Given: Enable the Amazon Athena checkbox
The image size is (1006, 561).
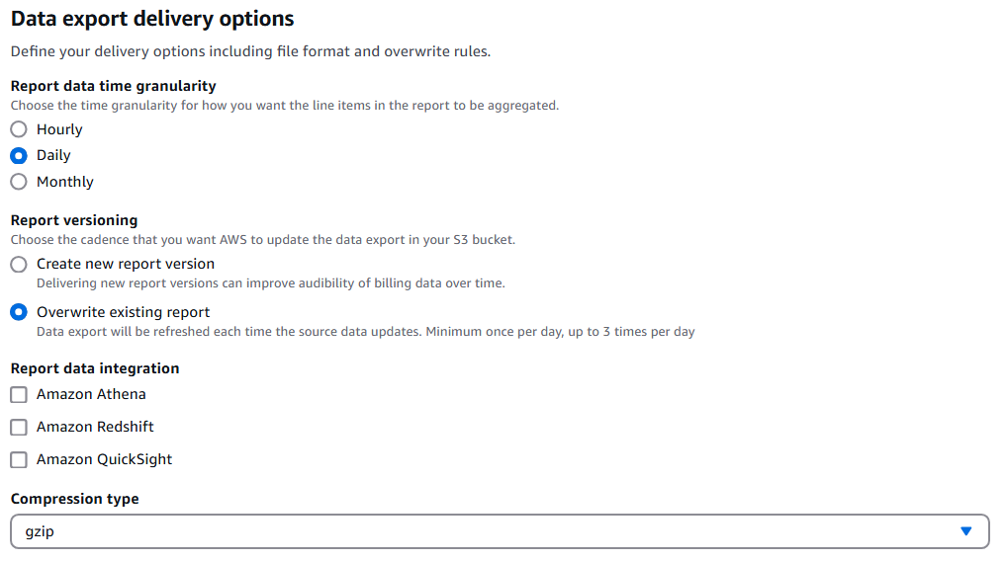Looking at the screenshot, I should click(x=19, y=395).
